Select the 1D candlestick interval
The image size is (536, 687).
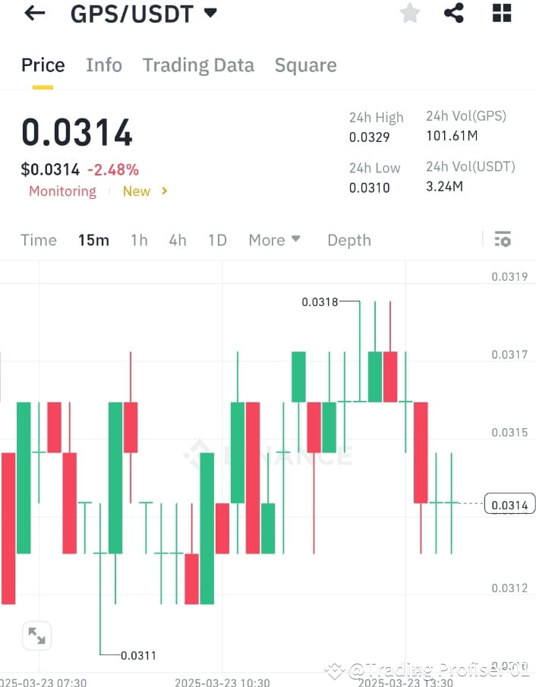(x=217, y=239)
